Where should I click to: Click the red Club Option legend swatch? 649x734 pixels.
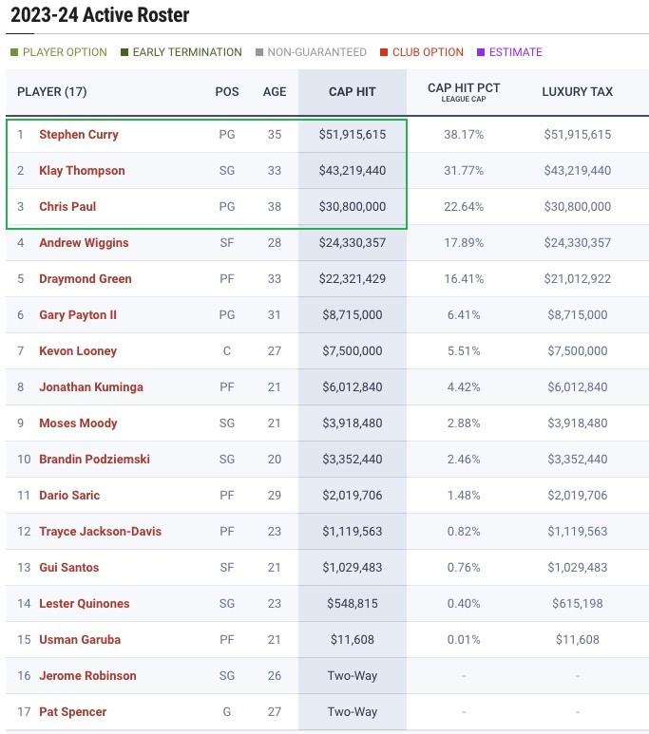[x=383, y=52]
